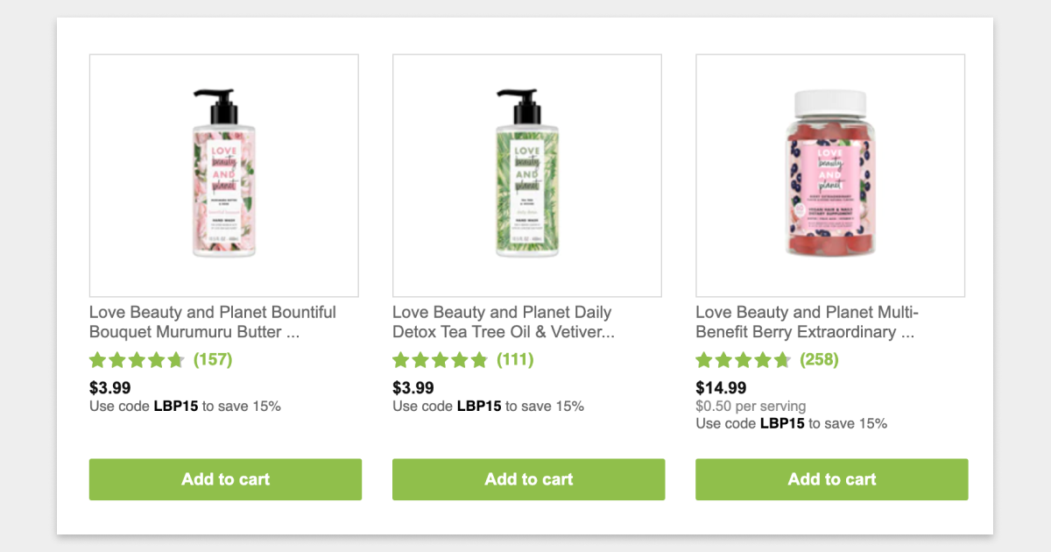The height and width of the screenshot is (552, 1051).
Task: Click the star rating with 111 reviews
Action: 440,359
